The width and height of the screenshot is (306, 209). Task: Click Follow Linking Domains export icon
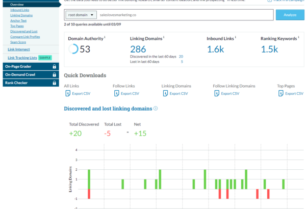click(217, 93)
